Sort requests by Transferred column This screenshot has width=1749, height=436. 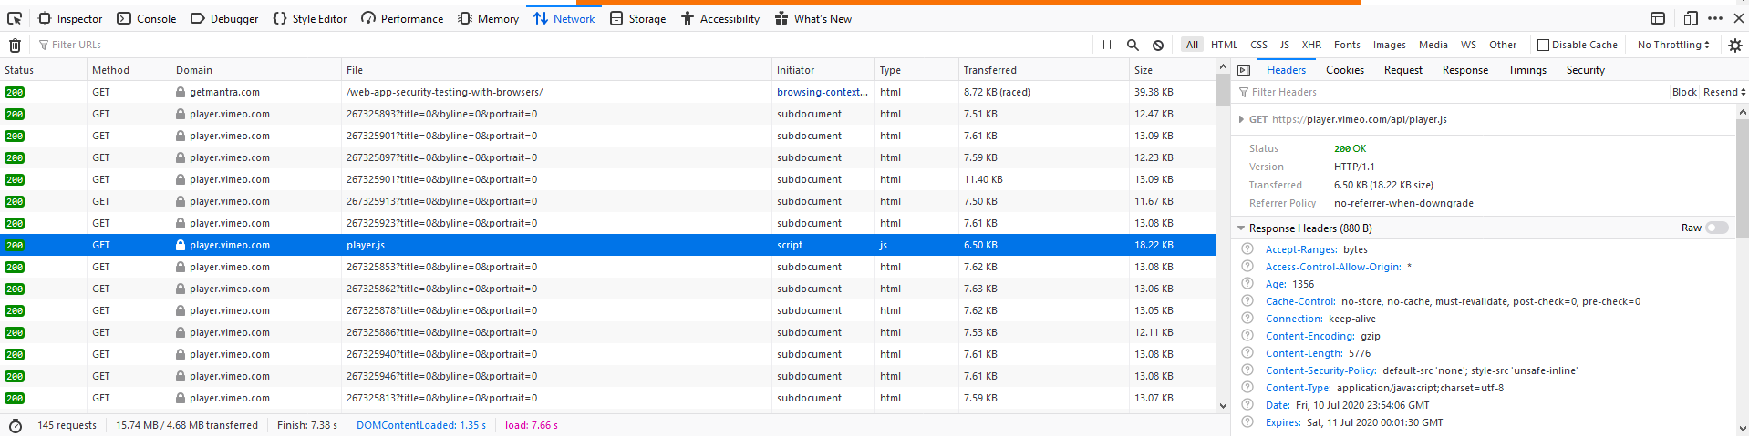tap(1043, 70)
